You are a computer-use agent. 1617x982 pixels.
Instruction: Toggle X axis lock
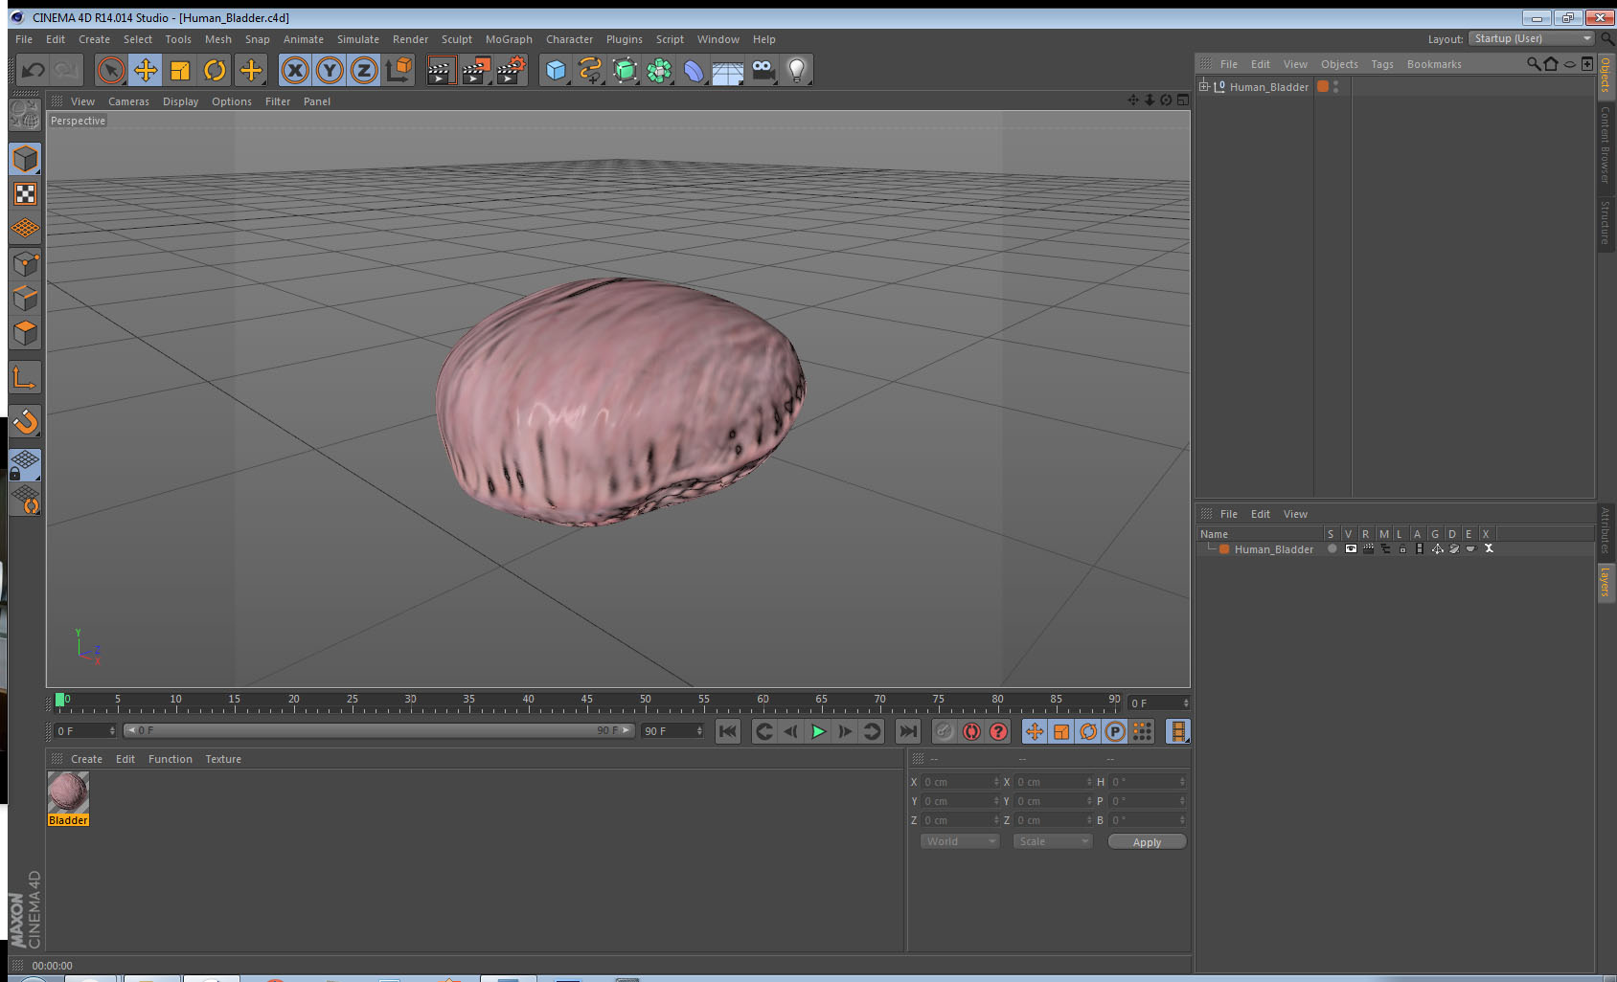[295, 70]
